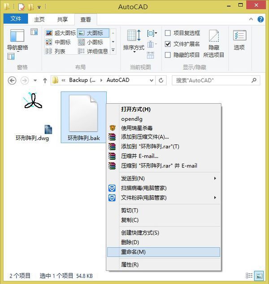The height and width of the screenshot is (284, 269).
Task: Collapse the ribbon with the chevron
Action: coord(251,19)
